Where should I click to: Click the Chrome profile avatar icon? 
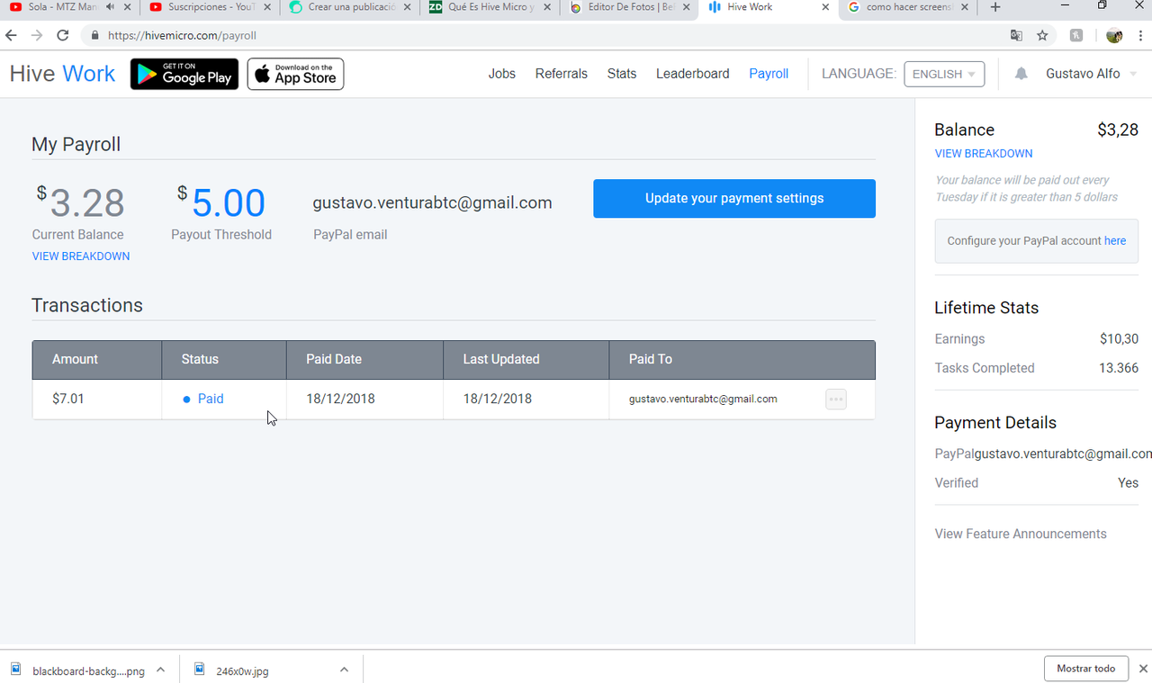(1114, 36)
